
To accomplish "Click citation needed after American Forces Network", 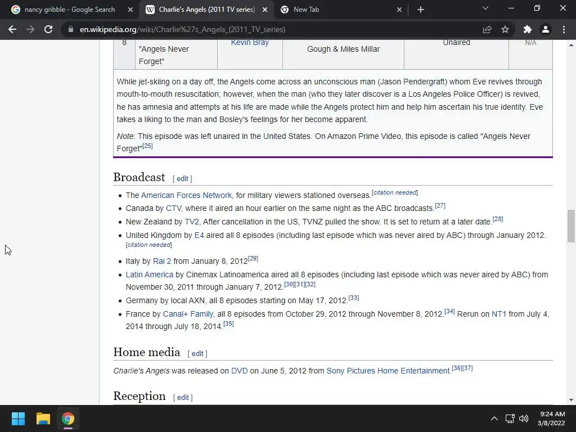I will coord(395,192).
